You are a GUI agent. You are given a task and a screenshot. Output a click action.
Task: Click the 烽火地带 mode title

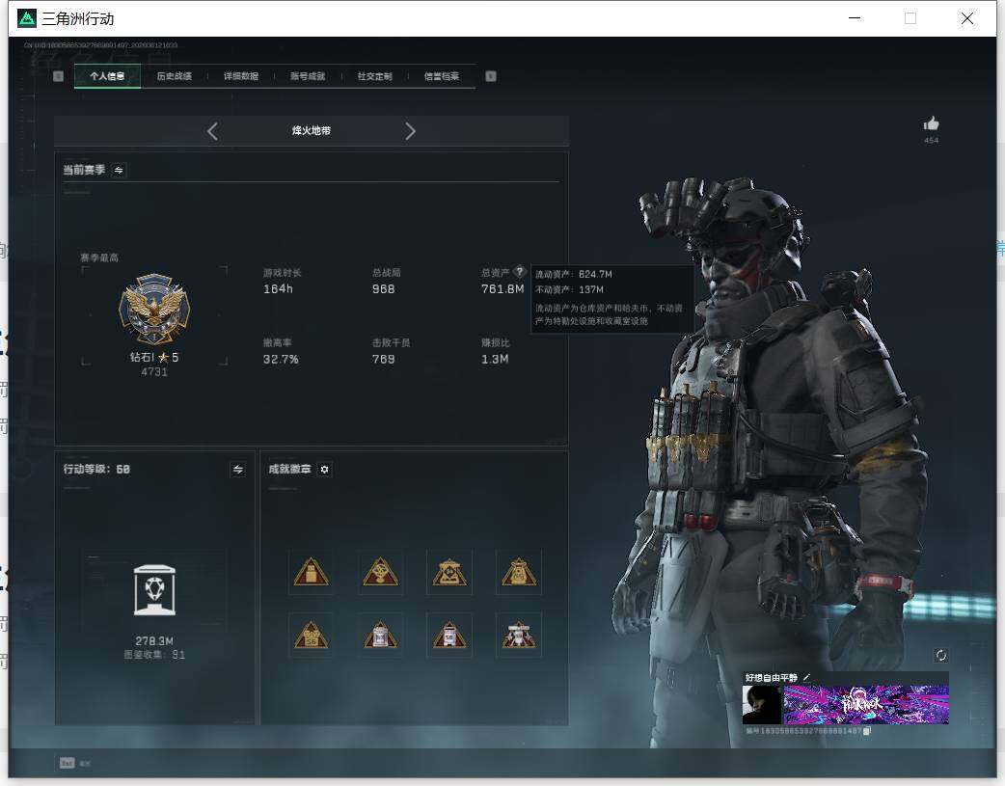point(312,131)
